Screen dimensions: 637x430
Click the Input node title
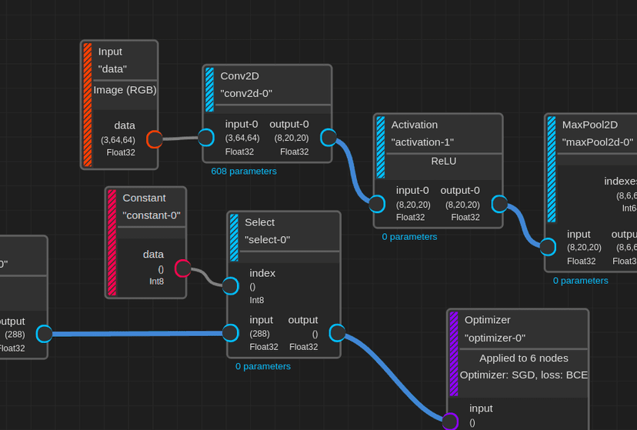[x=110, y=52]
